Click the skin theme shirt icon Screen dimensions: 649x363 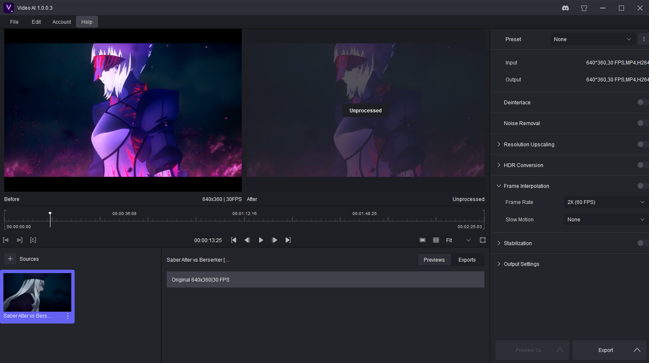pos(584,8)
